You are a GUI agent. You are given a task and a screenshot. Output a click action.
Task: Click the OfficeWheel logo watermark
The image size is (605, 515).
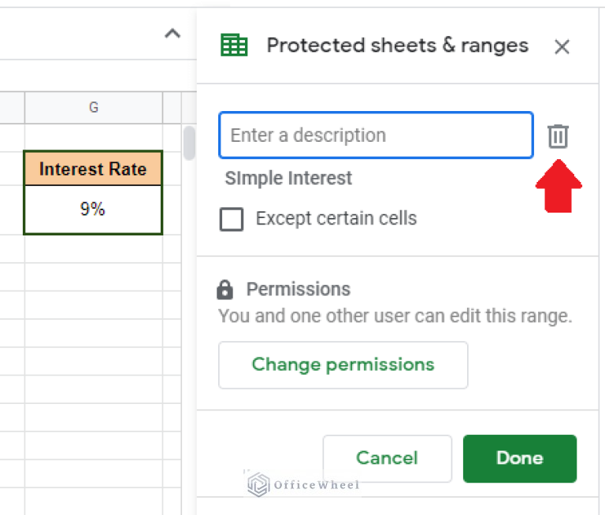click(x=303, y=484)
